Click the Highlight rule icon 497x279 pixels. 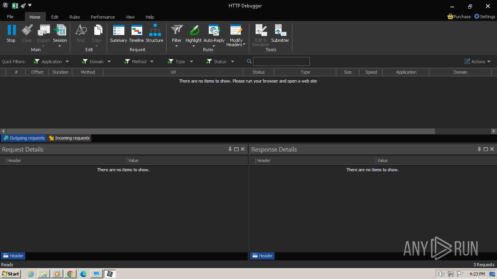click(x=193, y=30)
